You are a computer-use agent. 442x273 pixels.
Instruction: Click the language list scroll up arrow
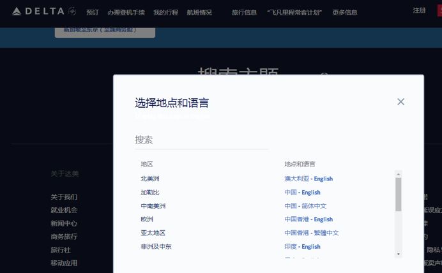[399, 174]
